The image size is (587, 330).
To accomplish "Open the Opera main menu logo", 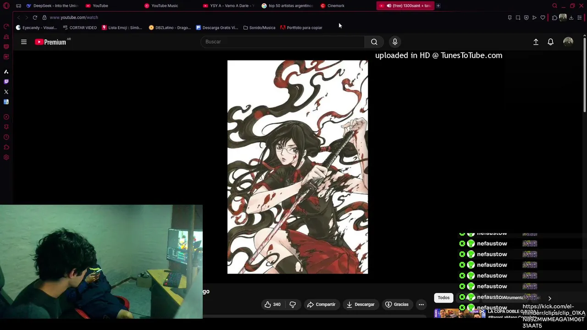I will point(6,5).
